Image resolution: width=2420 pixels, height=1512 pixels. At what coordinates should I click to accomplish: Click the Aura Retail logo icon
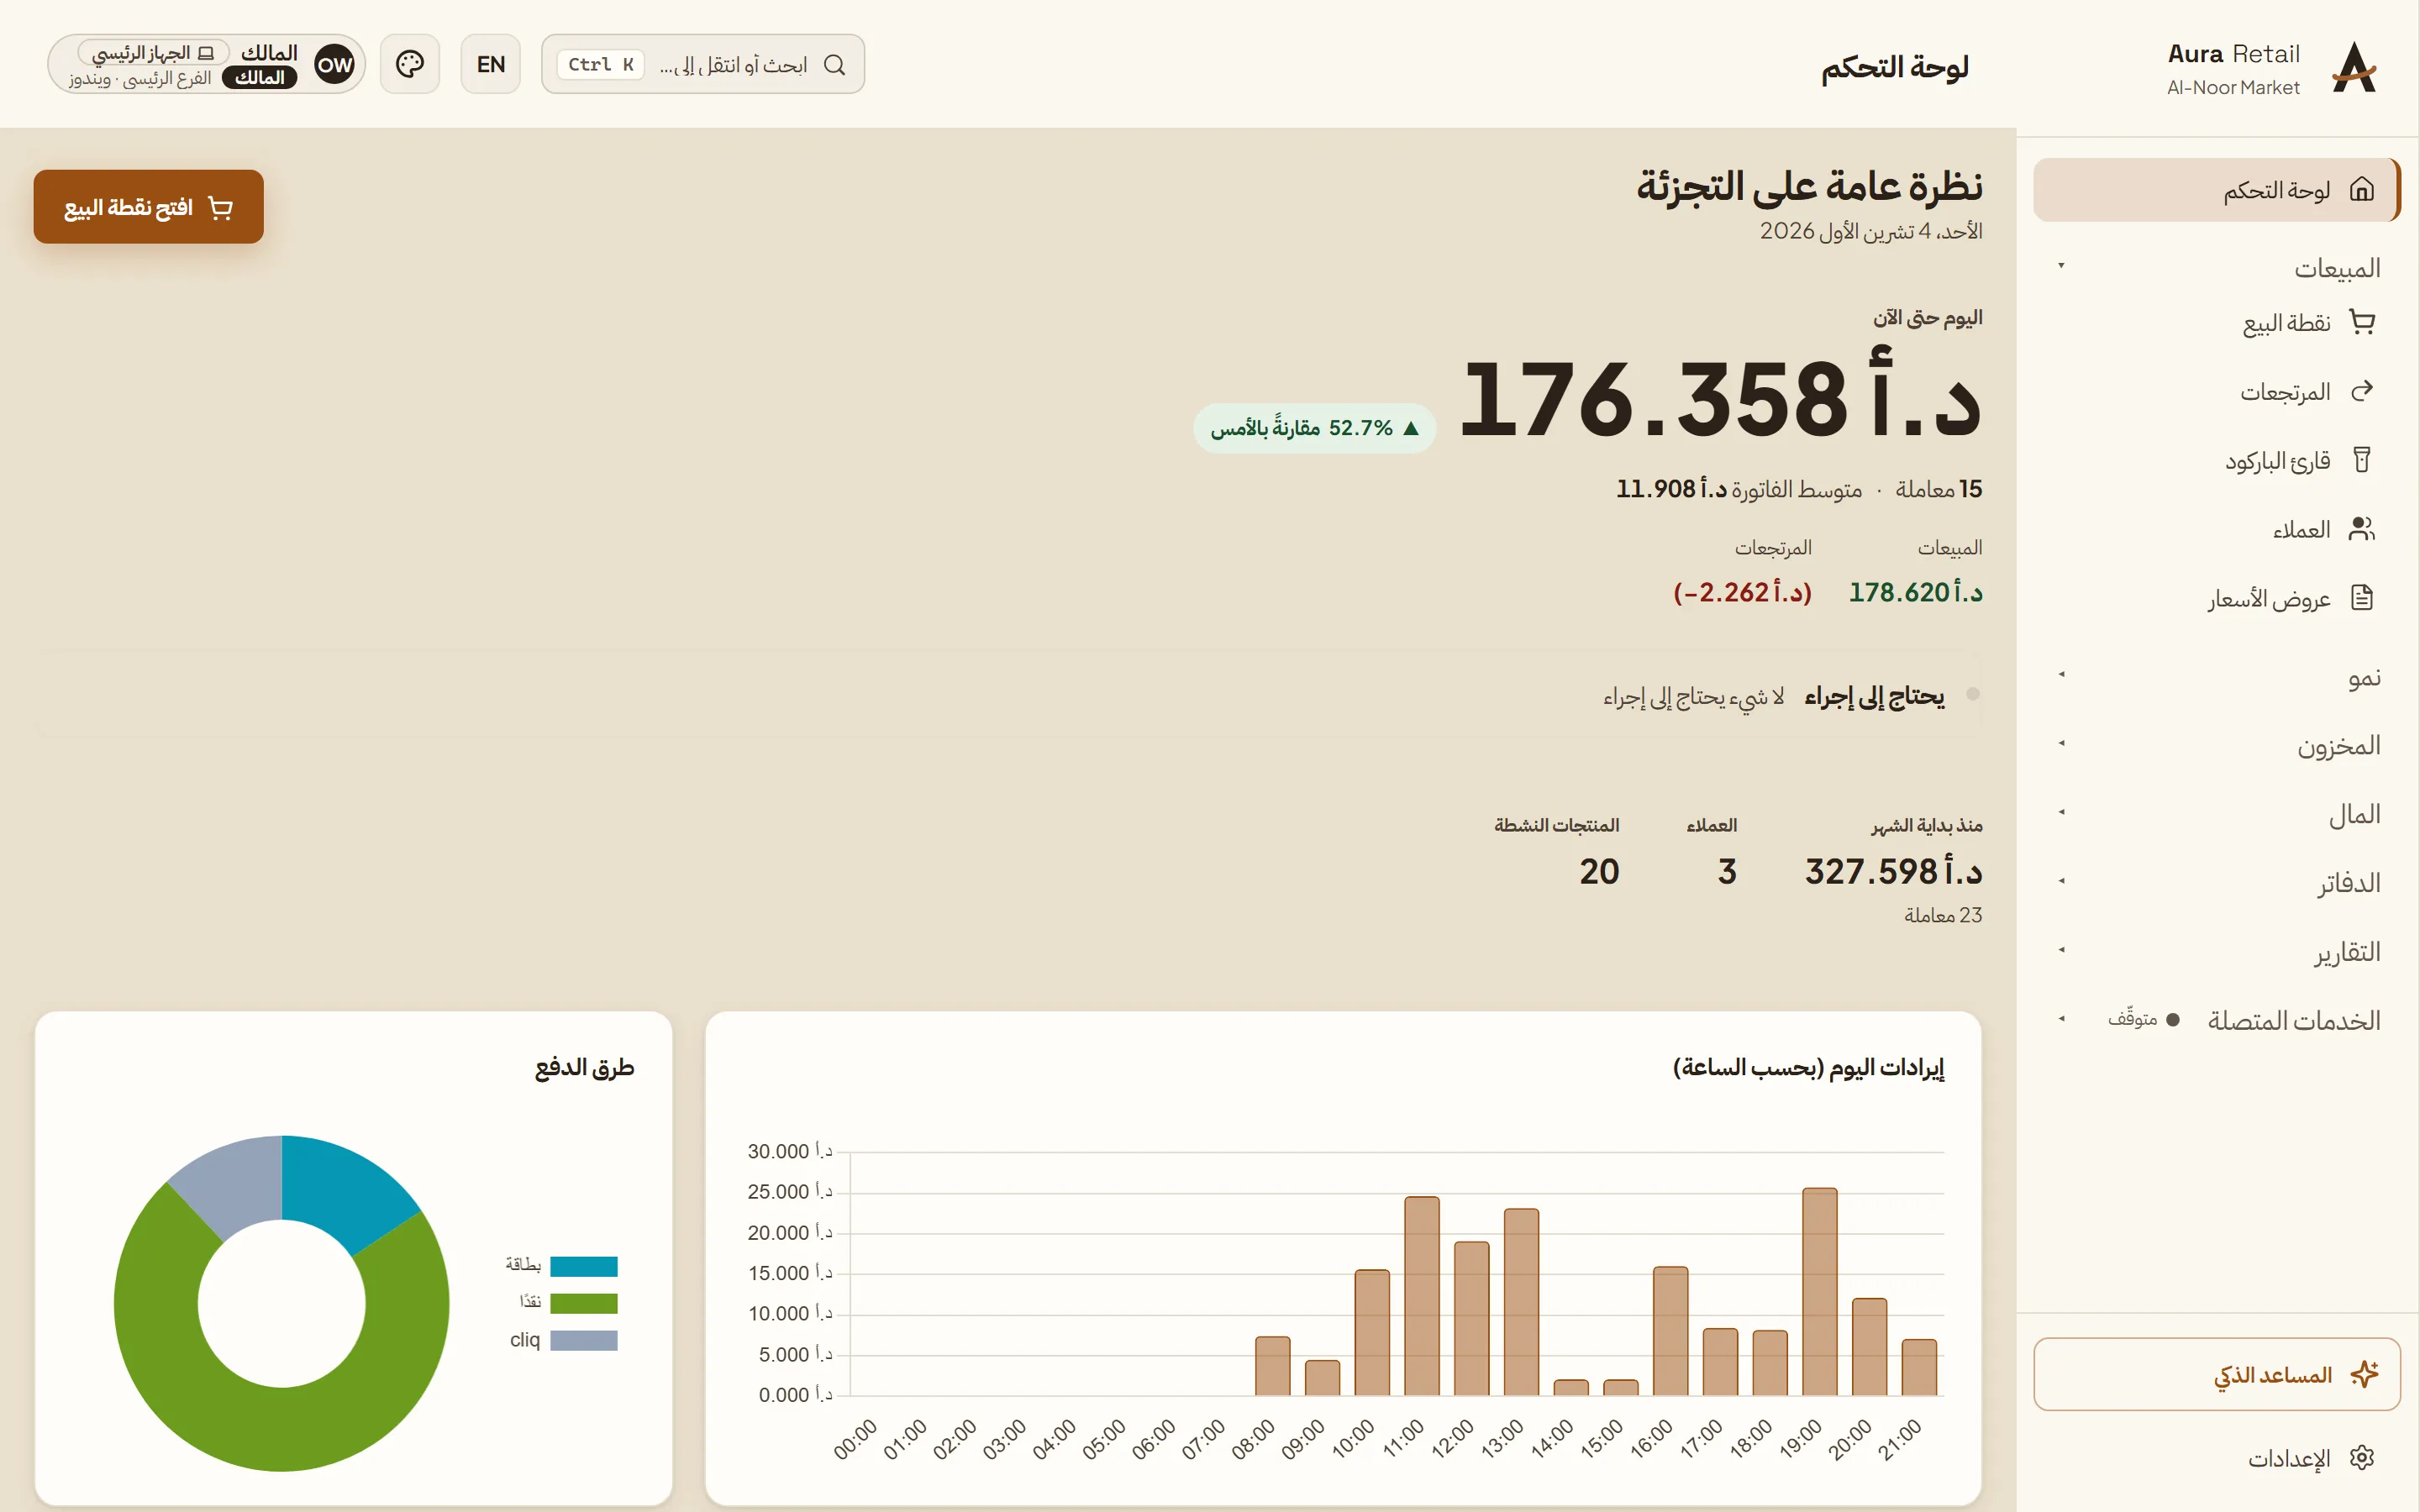(x=2354, y=67)
